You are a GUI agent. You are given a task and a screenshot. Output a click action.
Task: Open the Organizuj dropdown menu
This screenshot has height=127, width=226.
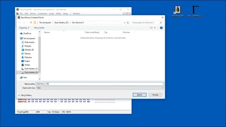[x=24, y=28]
